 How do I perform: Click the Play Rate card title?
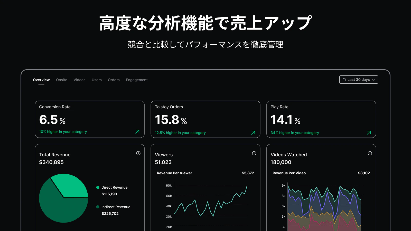[279, 107]
